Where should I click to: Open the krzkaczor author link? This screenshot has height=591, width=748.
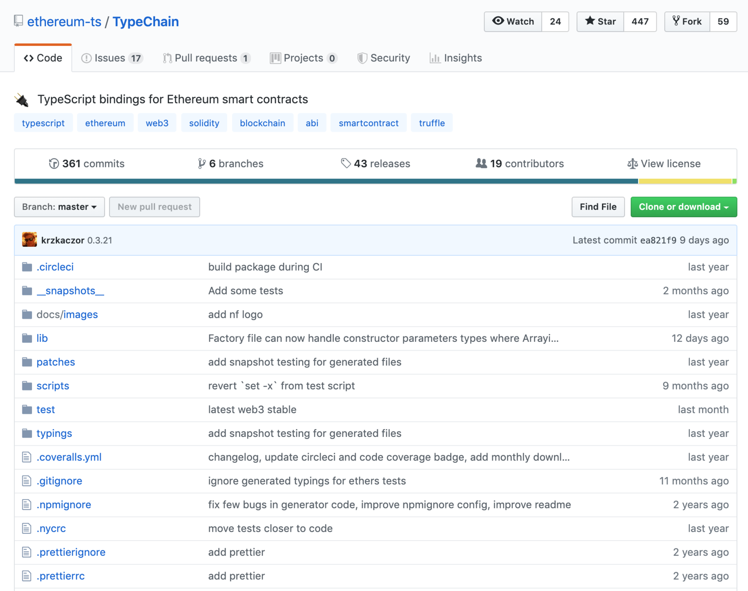coord(63,240)
